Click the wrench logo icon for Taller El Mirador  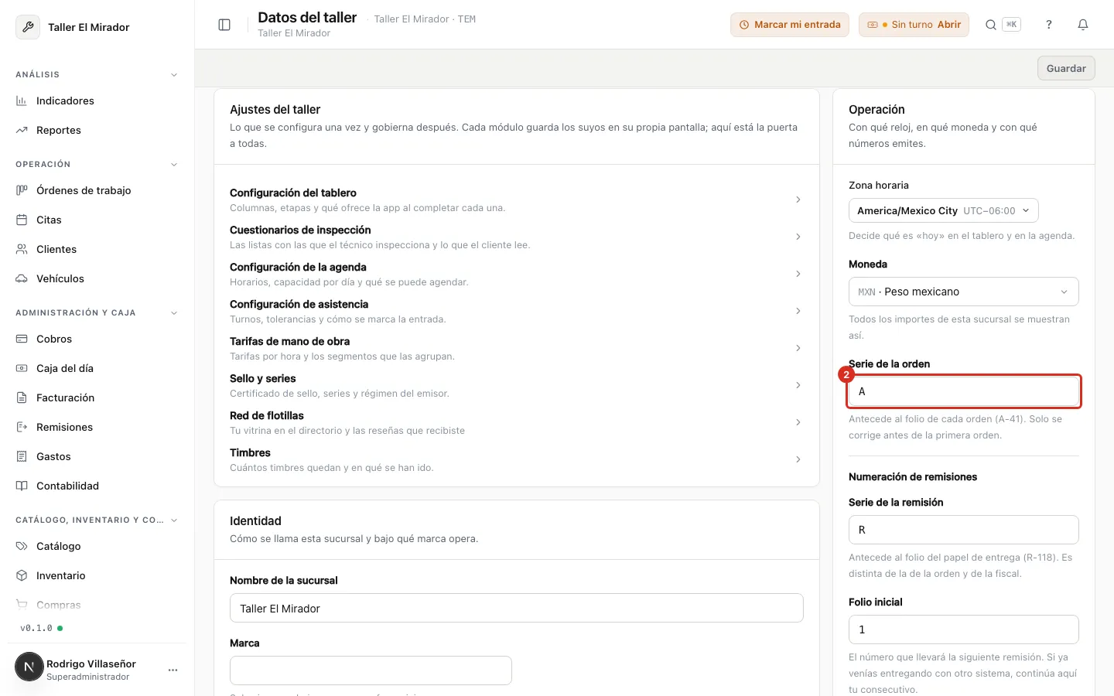(28, 27)
